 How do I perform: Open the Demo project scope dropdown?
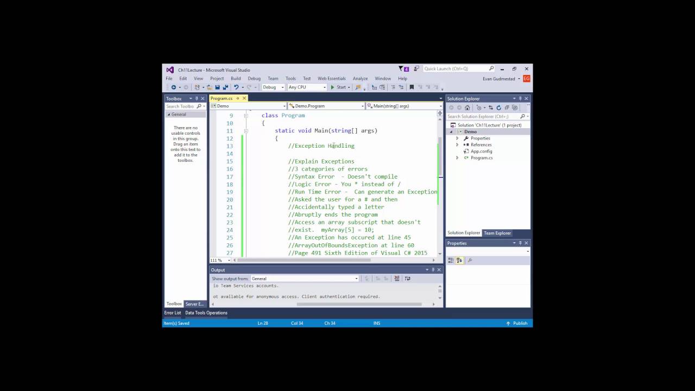coord(248,106)
